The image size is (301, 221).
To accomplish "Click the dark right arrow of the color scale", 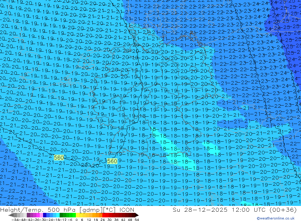I will (x=137, y=215).
